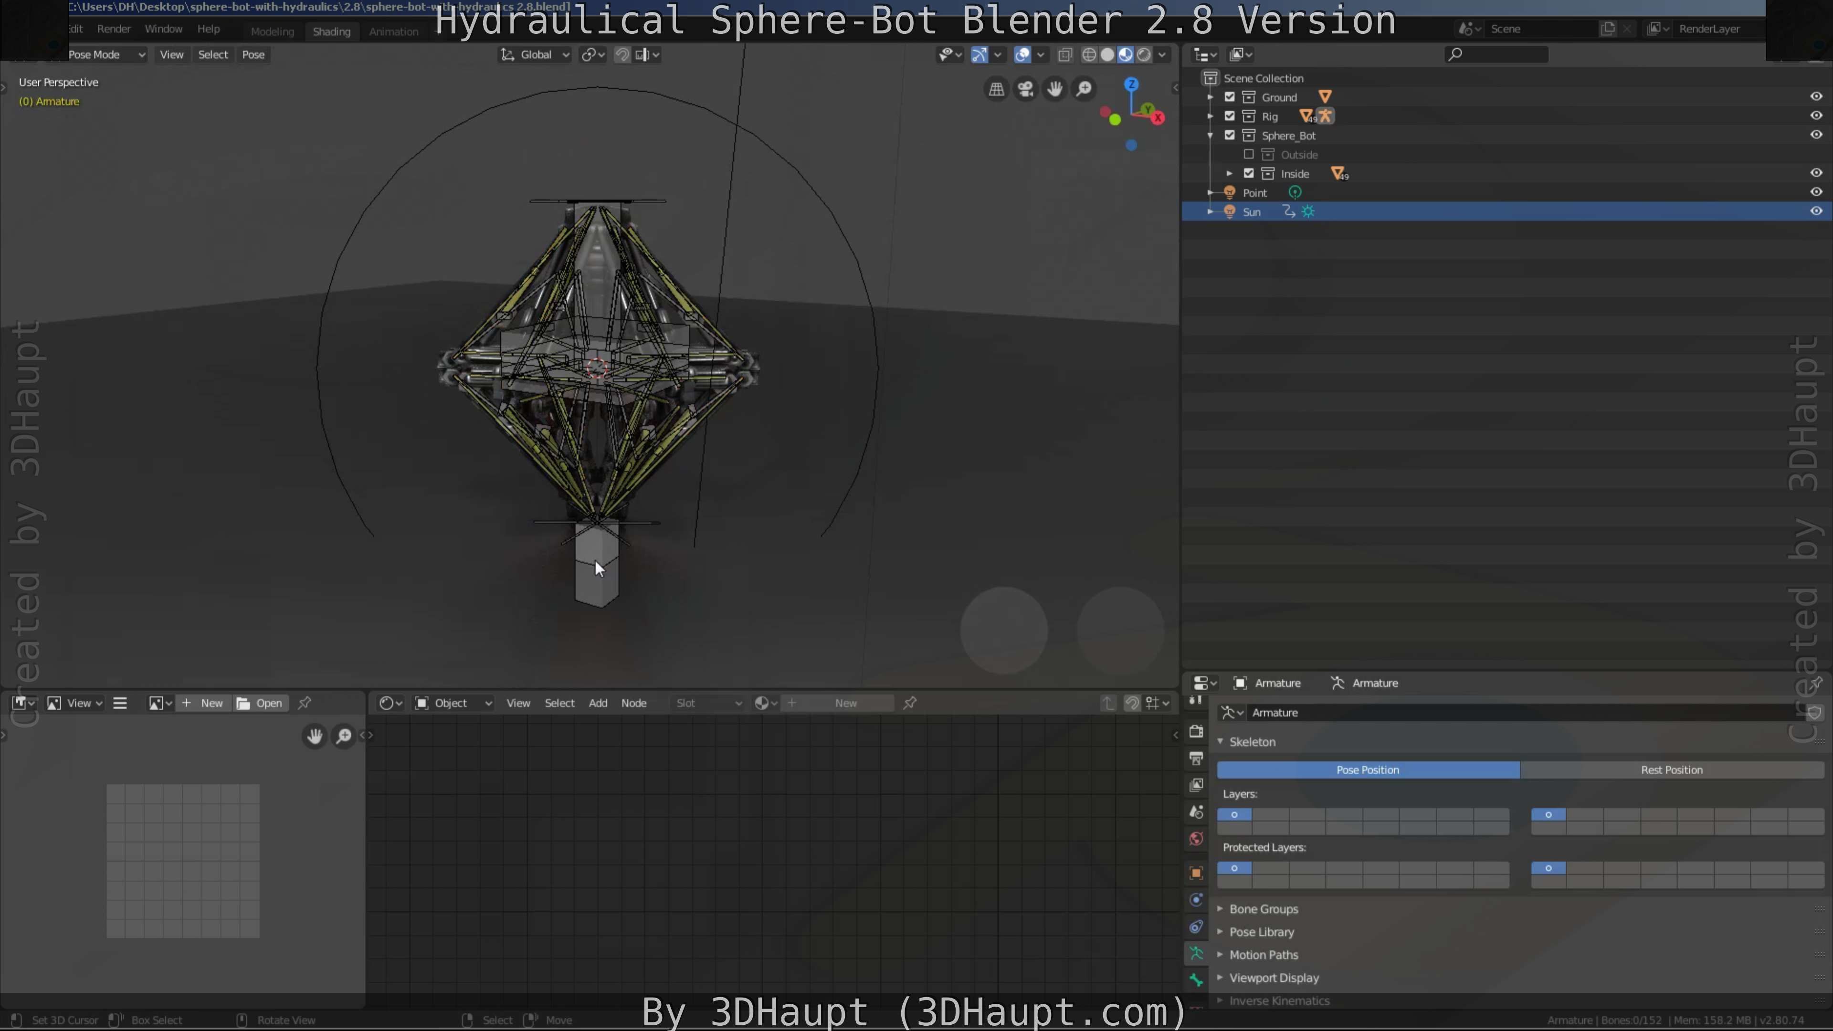Expand the Viewport Display panel
Viewport: 1833px width, 1031px height.
pyautogui.click(x=1274, y=978)
